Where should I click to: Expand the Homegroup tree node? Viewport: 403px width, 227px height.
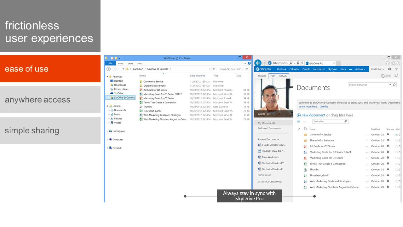click(107, 131)
